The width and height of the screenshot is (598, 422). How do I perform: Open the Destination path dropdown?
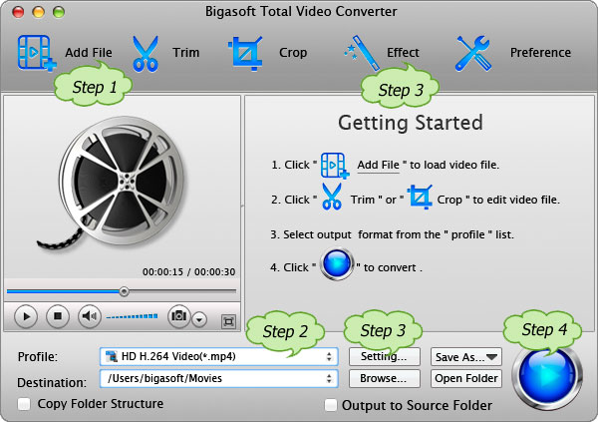tap(219, 378)
